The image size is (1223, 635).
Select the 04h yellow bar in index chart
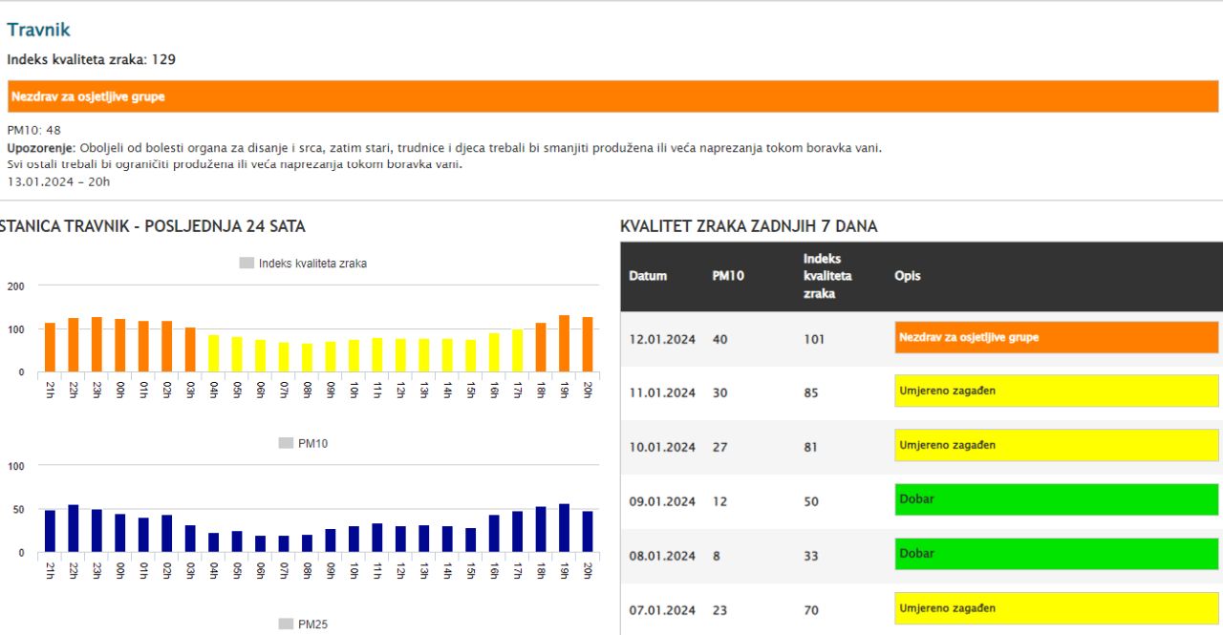click(214, 353)
